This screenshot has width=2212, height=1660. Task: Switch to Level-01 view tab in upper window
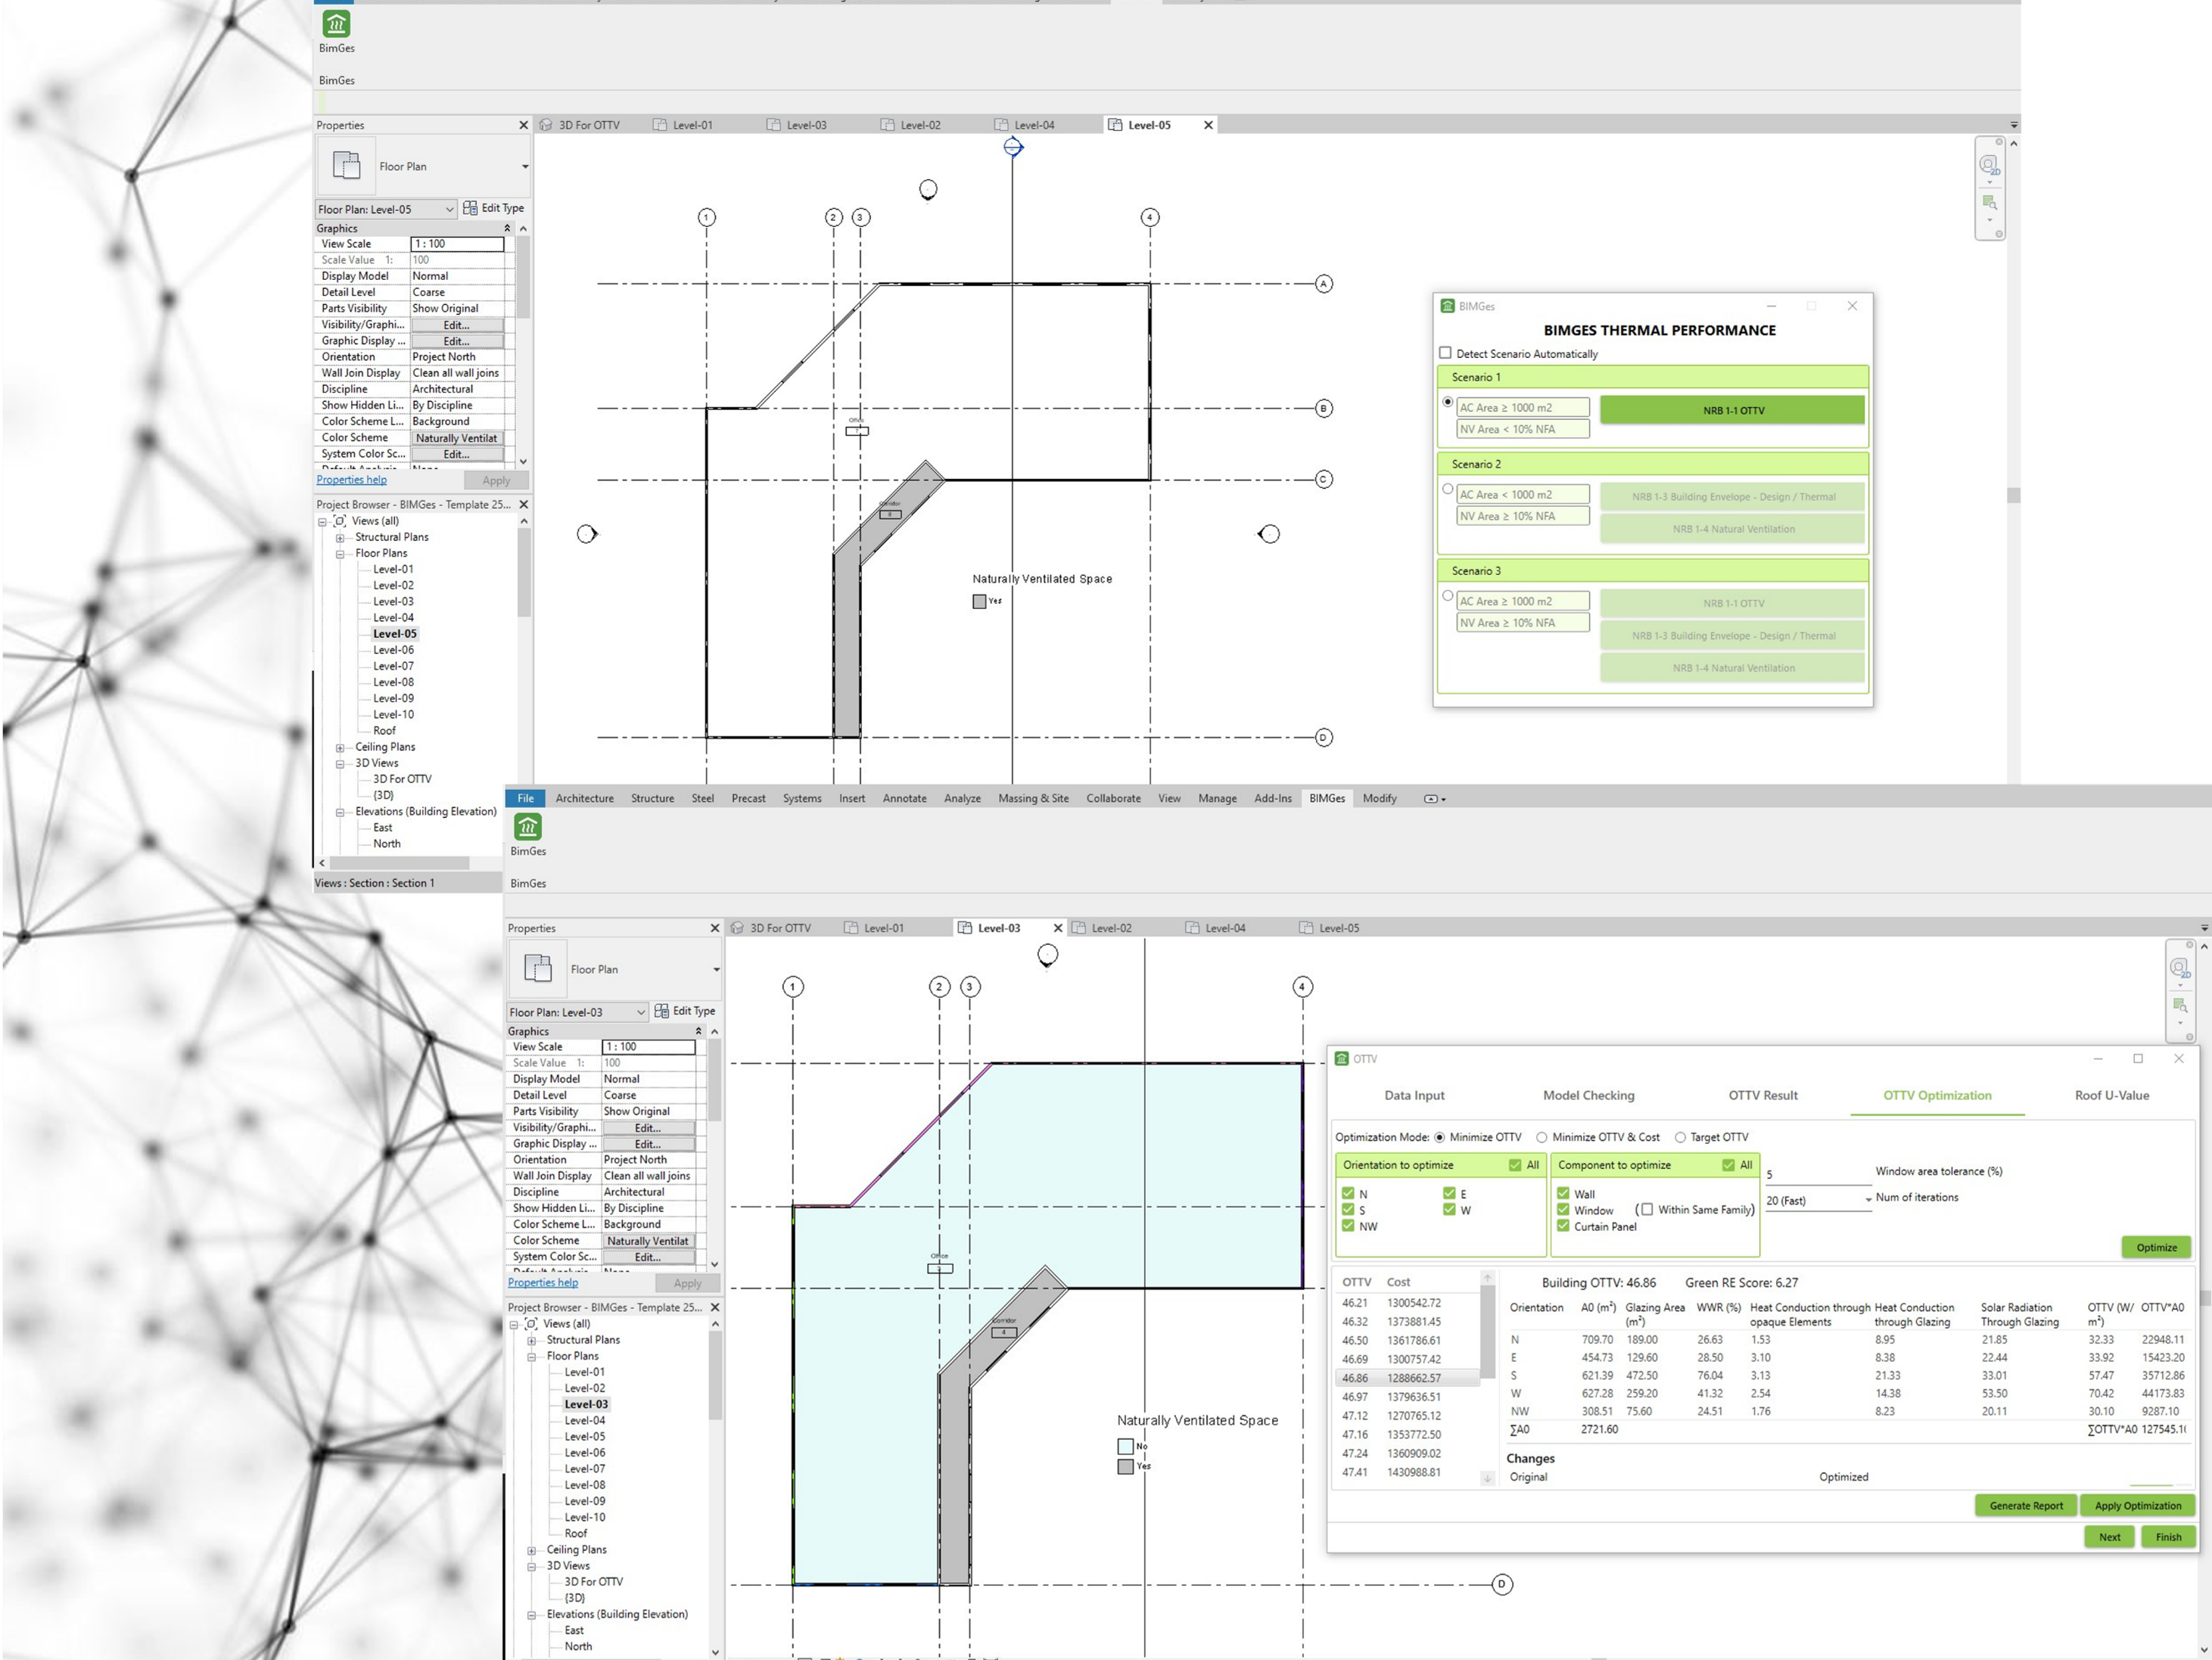[x=692, y=125]
